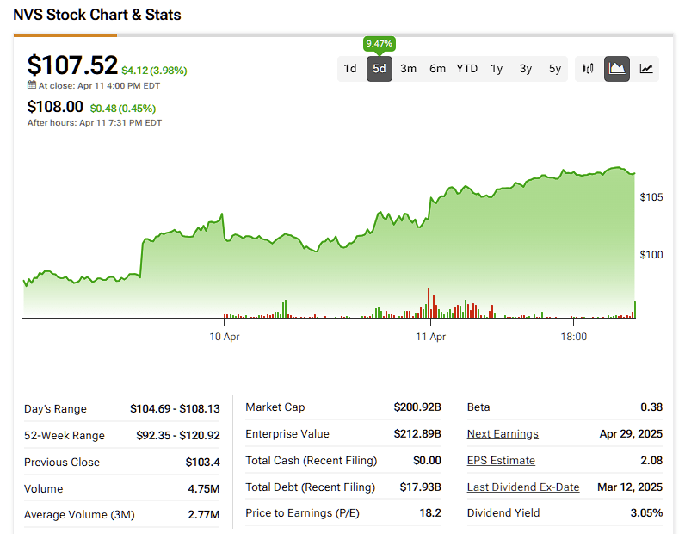This screenshot has width=685, height=534.
Task: Select the YTD time range
Action: (x=467, y=69)
